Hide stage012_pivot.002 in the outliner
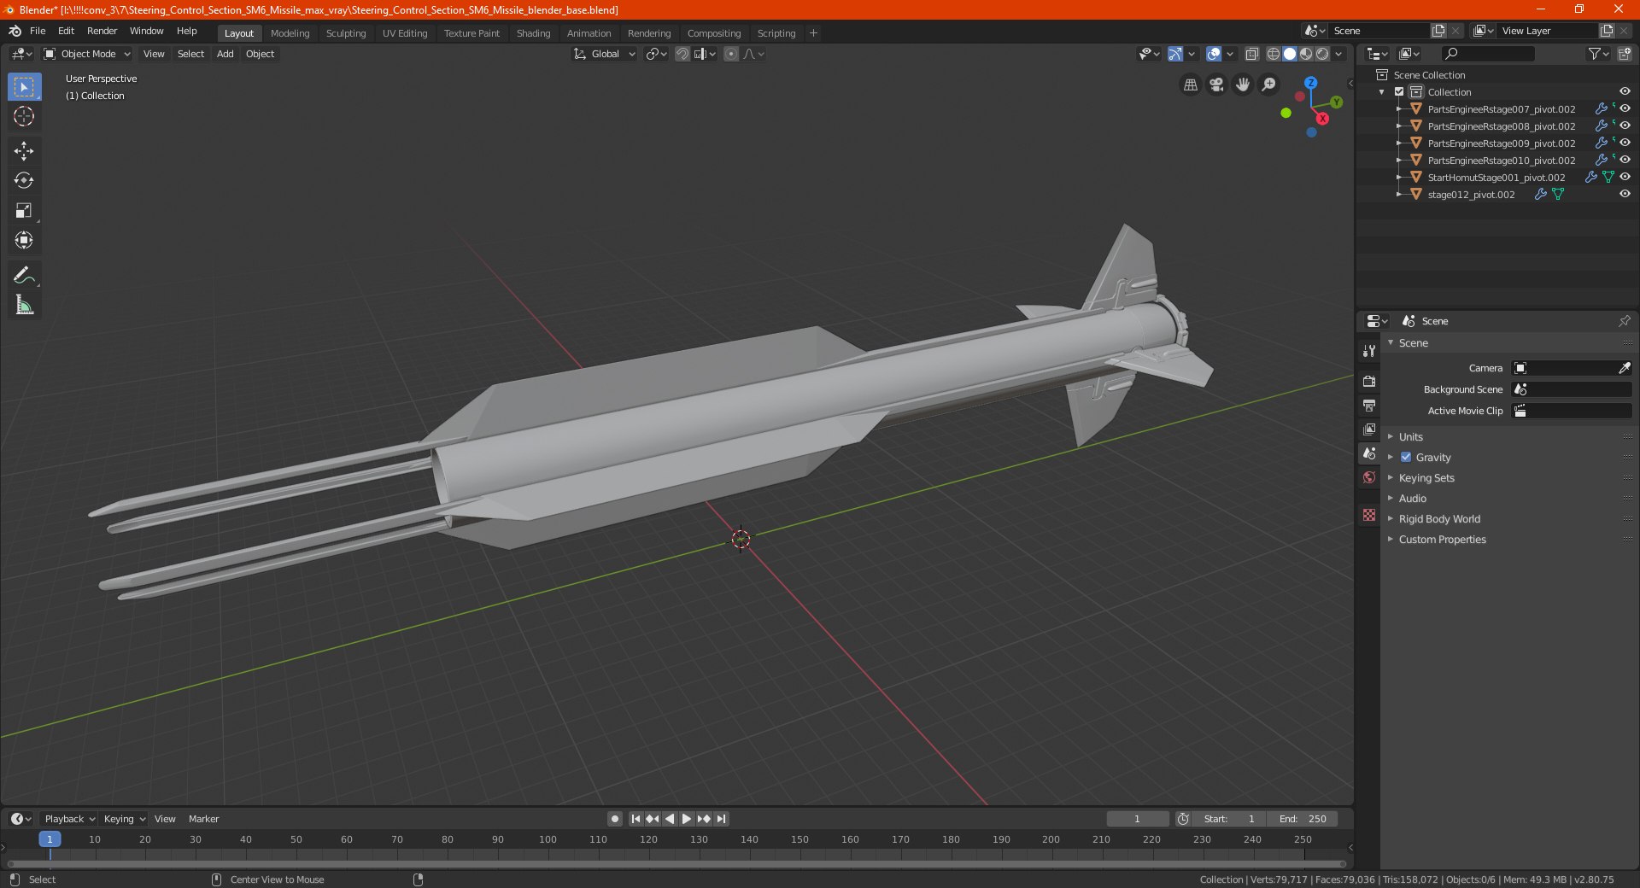The width and height of the screenshot is (1640, 888). point(1625,194)
